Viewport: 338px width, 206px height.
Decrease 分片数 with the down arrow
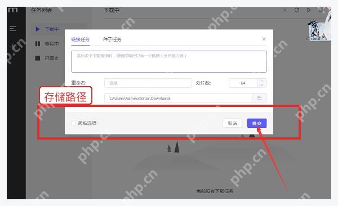pyautogui.click(x=262, y=86)
